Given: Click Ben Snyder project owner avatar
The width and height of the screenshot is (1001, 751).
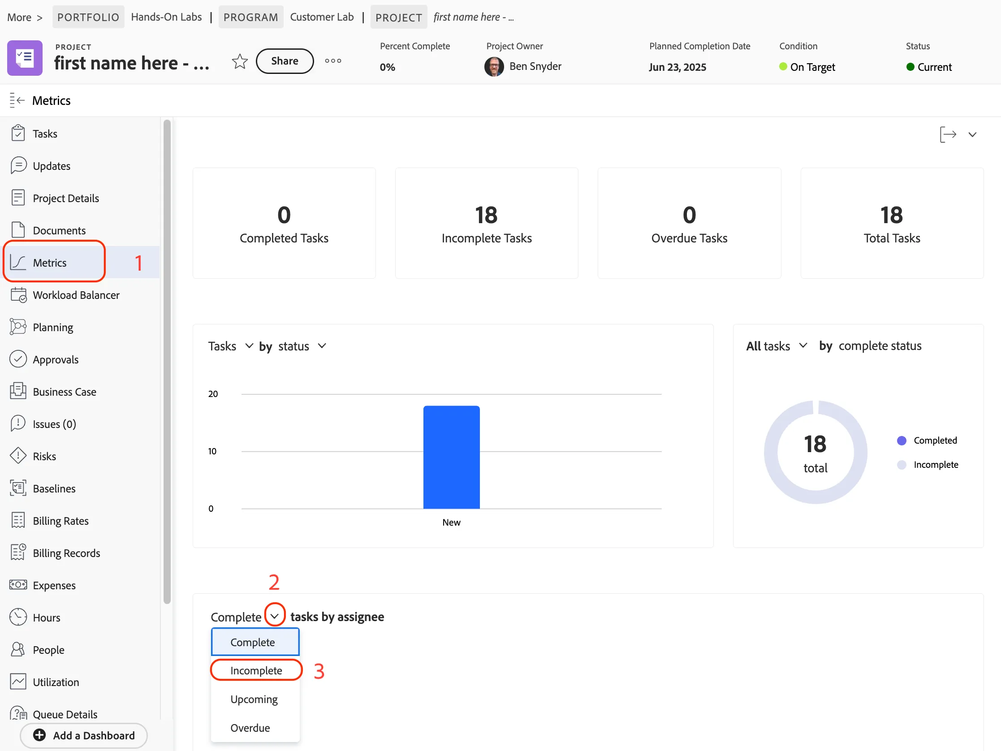Looking at the screenshot, I should point(494,67).
